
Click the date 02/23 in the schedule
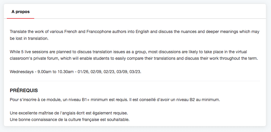point(109,72)
